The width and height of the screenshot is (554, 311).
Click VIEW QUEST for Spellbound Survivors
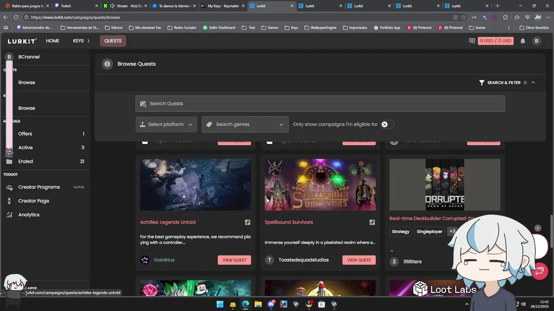click(359, 260)
